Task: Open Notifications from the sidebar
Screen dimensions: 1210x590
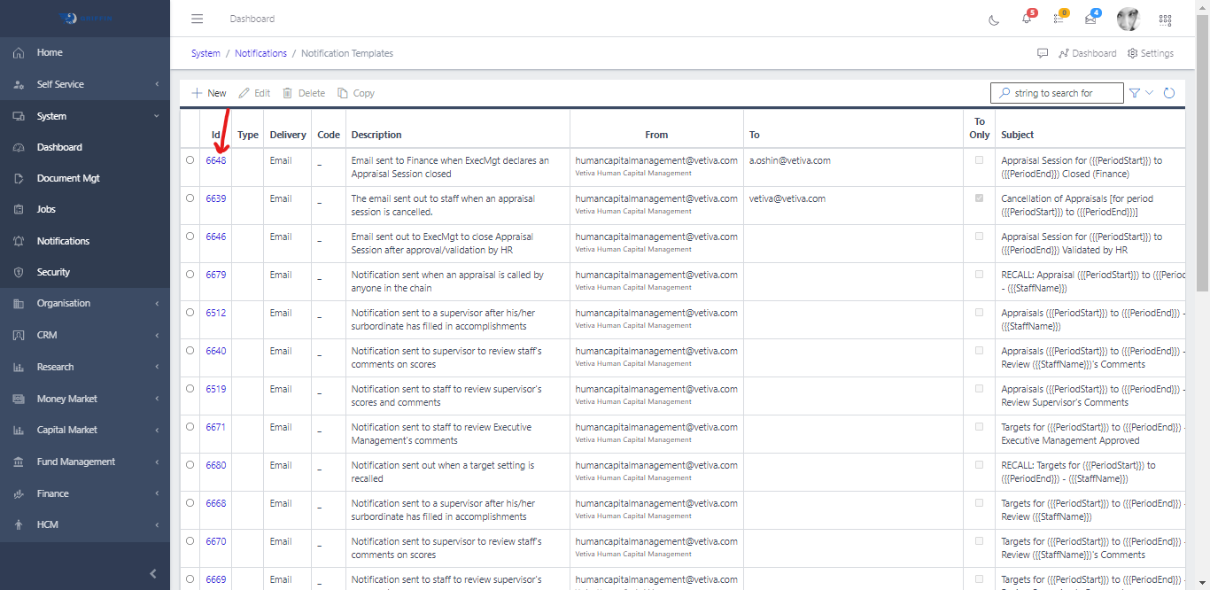Action: coord(62,240)
